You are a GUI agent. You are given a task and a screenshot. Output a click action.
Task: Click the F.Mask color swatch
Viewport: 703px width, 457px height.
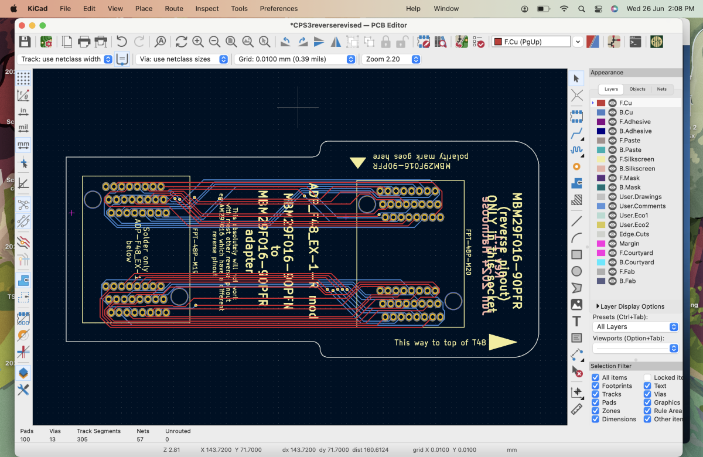(x=601, y=178)
